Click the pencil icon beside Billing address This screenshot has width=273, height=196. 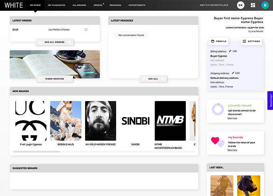pyautogui.click(x=230, y=51)
